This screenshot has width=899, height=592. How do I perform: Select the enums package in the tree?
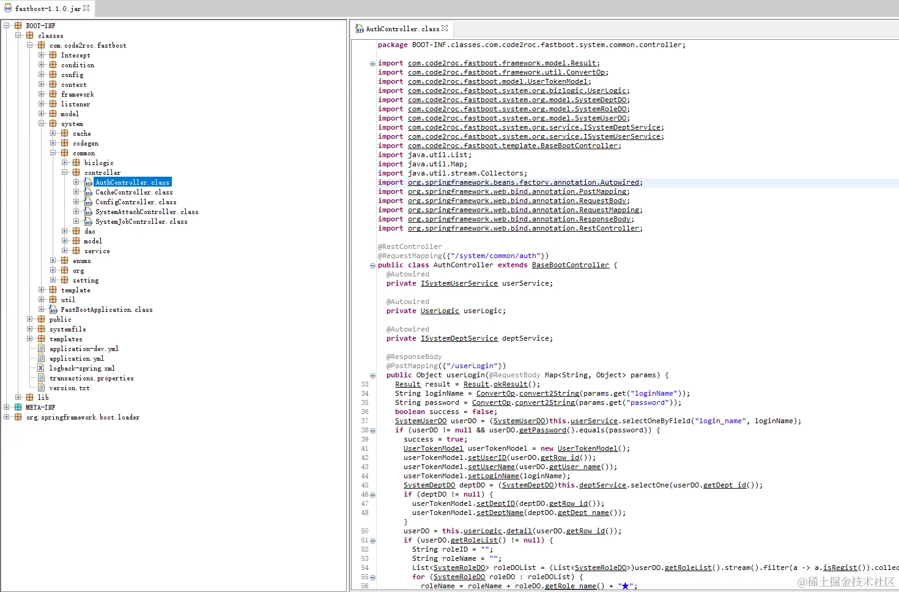(x=82, y=261)
